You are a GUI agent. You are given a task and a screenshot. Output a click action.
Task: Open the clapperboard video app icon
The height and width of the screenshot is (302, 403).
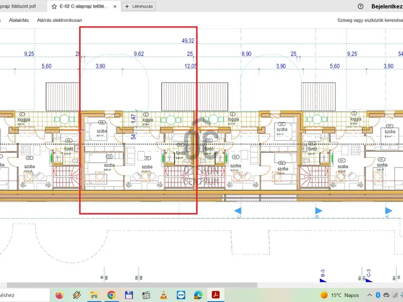[x=146, y=295]
